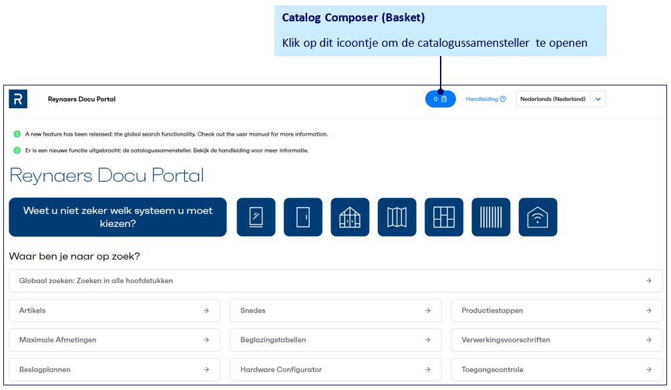Choose the curtain wall grid icon tile
This screenshot has width=671, height=390.
(x=444, y=217)
